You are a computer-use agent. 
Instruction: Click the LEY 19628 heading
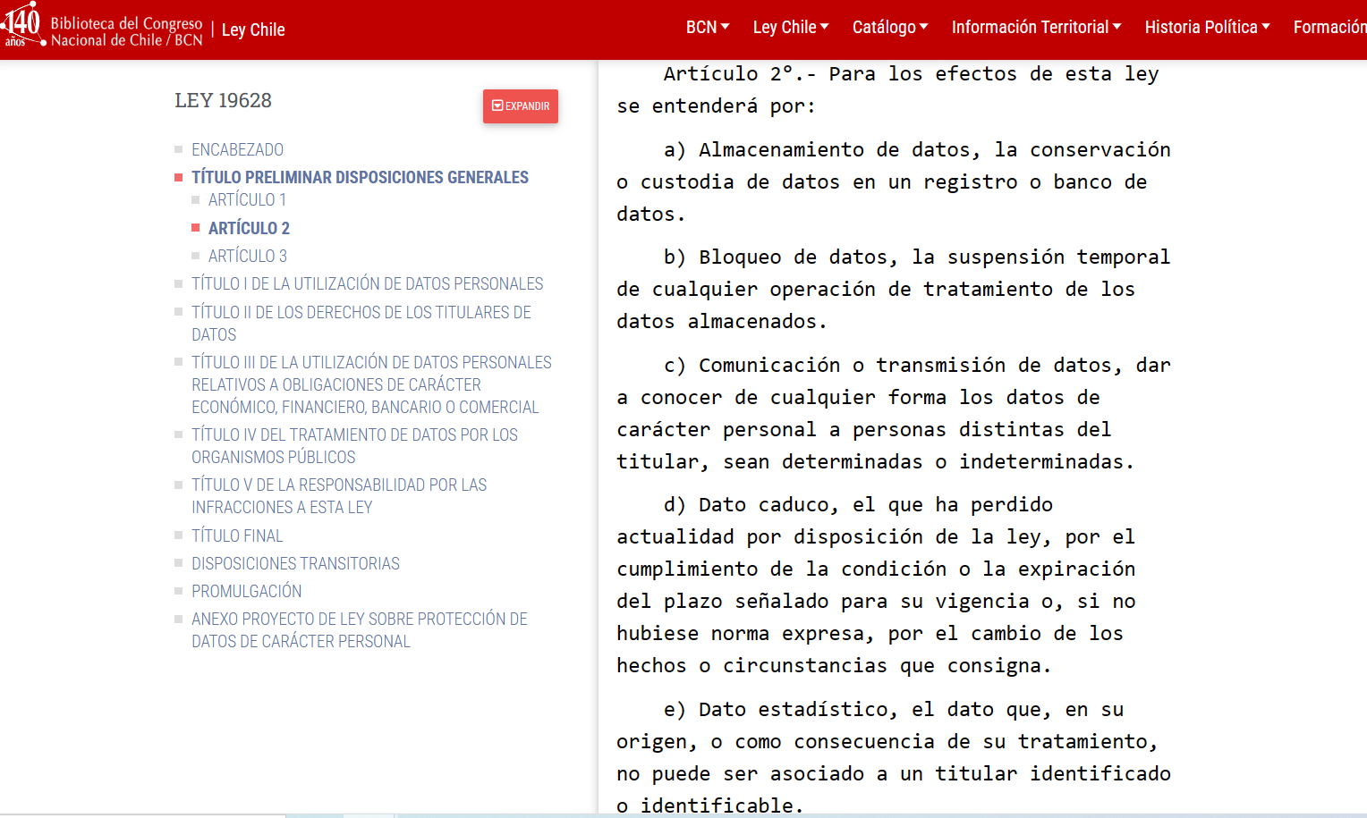point(223,100)
